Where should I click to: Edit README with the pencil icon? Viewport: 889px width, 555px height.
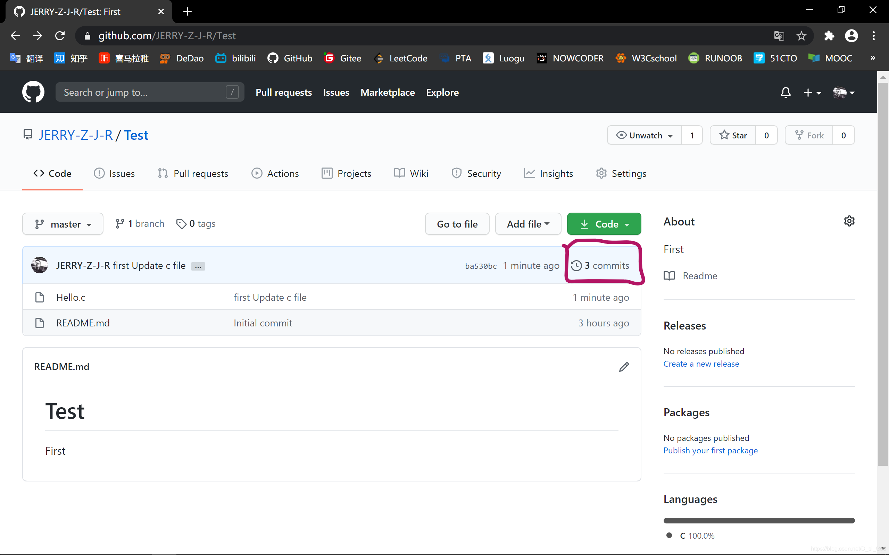(x=624, y=367)
